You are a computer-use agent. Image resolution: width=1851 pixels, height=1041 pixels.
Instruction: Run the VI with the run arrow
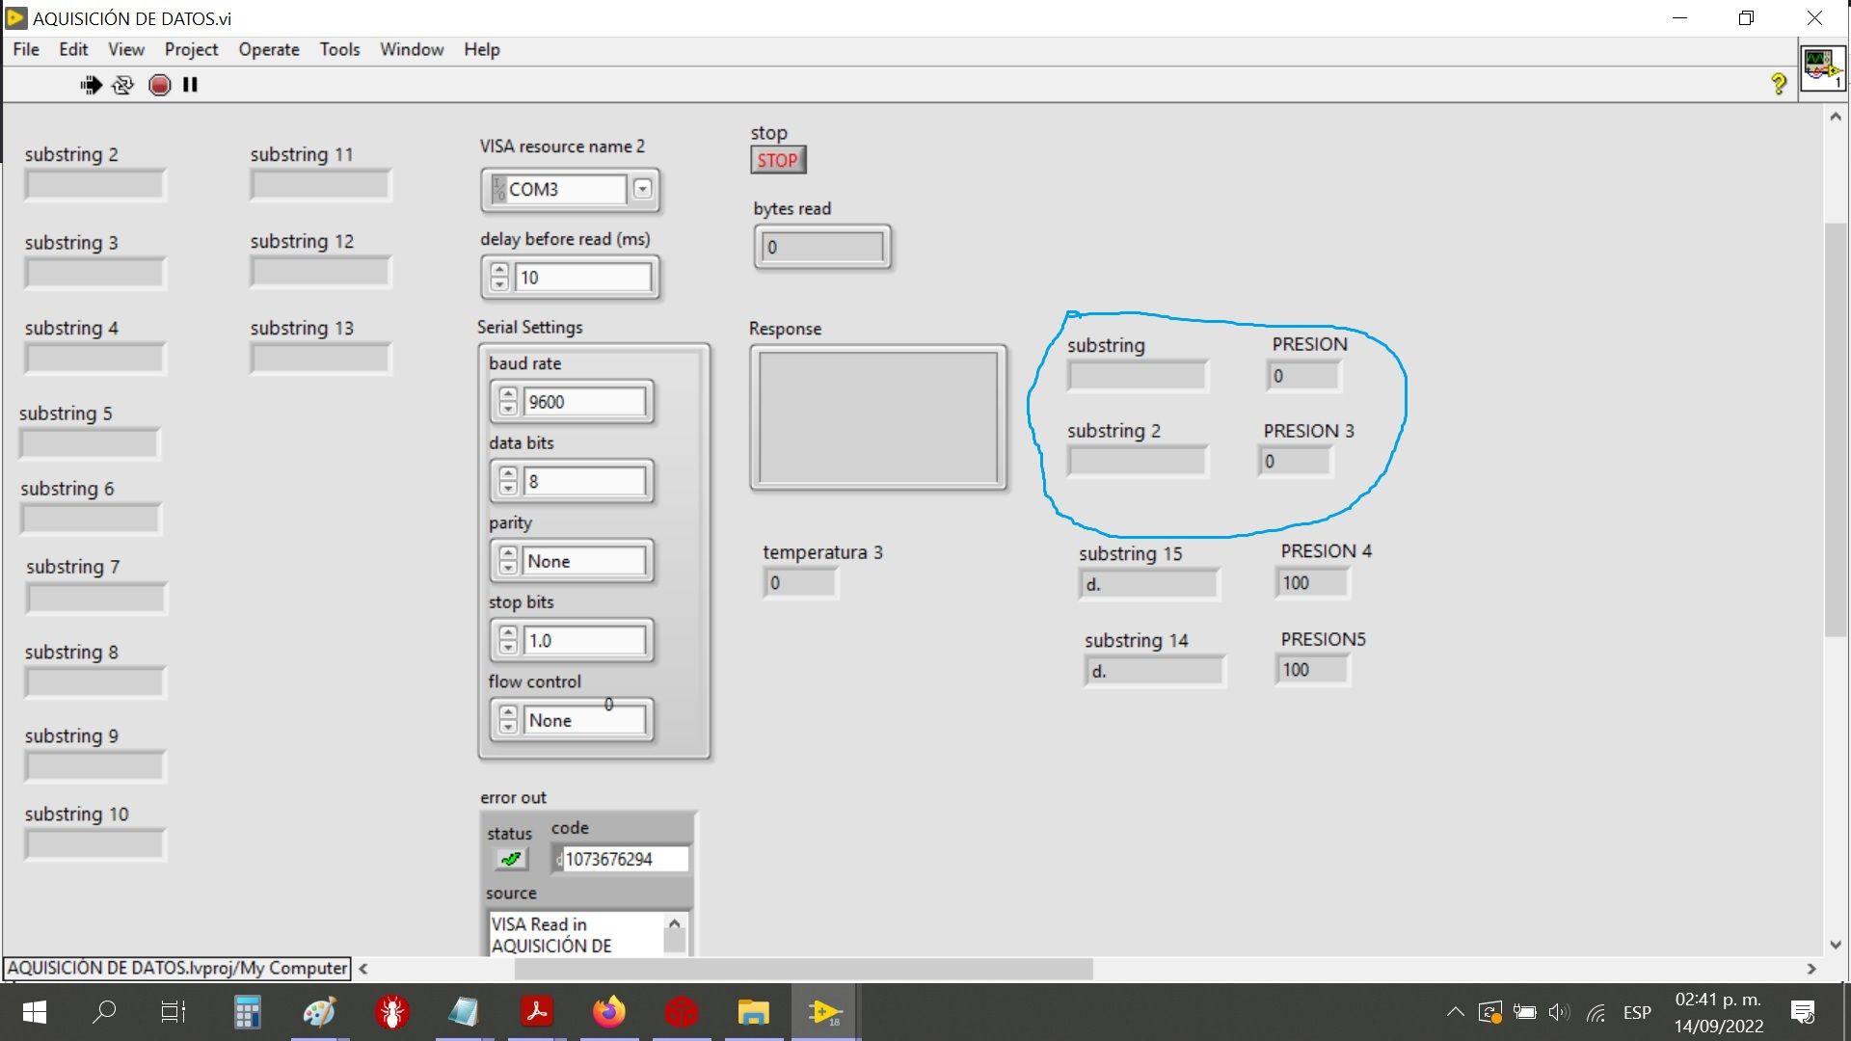[x=90, y=85]
